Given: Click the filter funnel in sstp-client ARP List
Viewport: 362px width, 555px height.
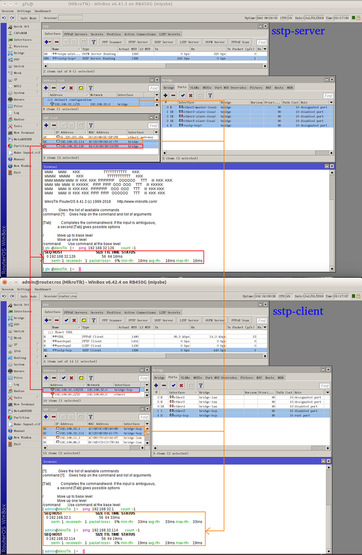Looking at the screenshot, I should tap(90, 417).
